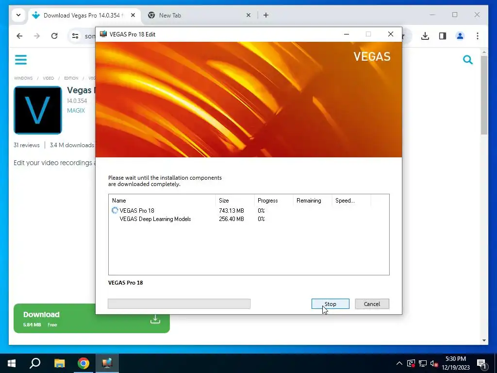Click the spinning loader icon beside VEGAS Pro 18

[x=115, y=210]
